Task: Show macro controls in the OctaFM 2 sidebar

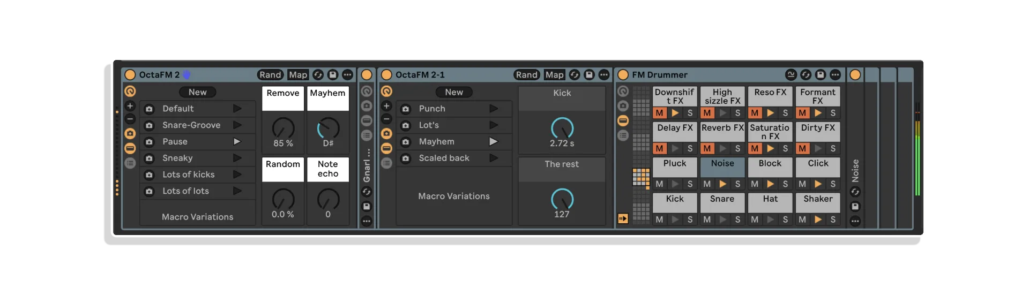Action: coord(130,91)
